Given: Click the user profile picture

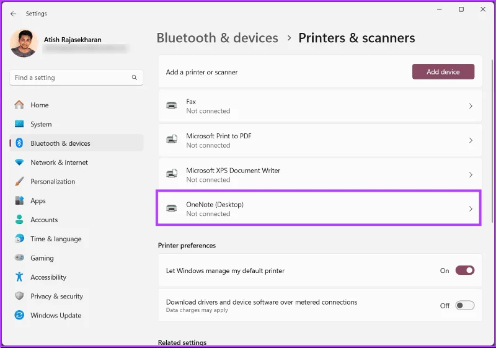Looking at the screenshot, I should pyautogui.click(x=24, y=43).
